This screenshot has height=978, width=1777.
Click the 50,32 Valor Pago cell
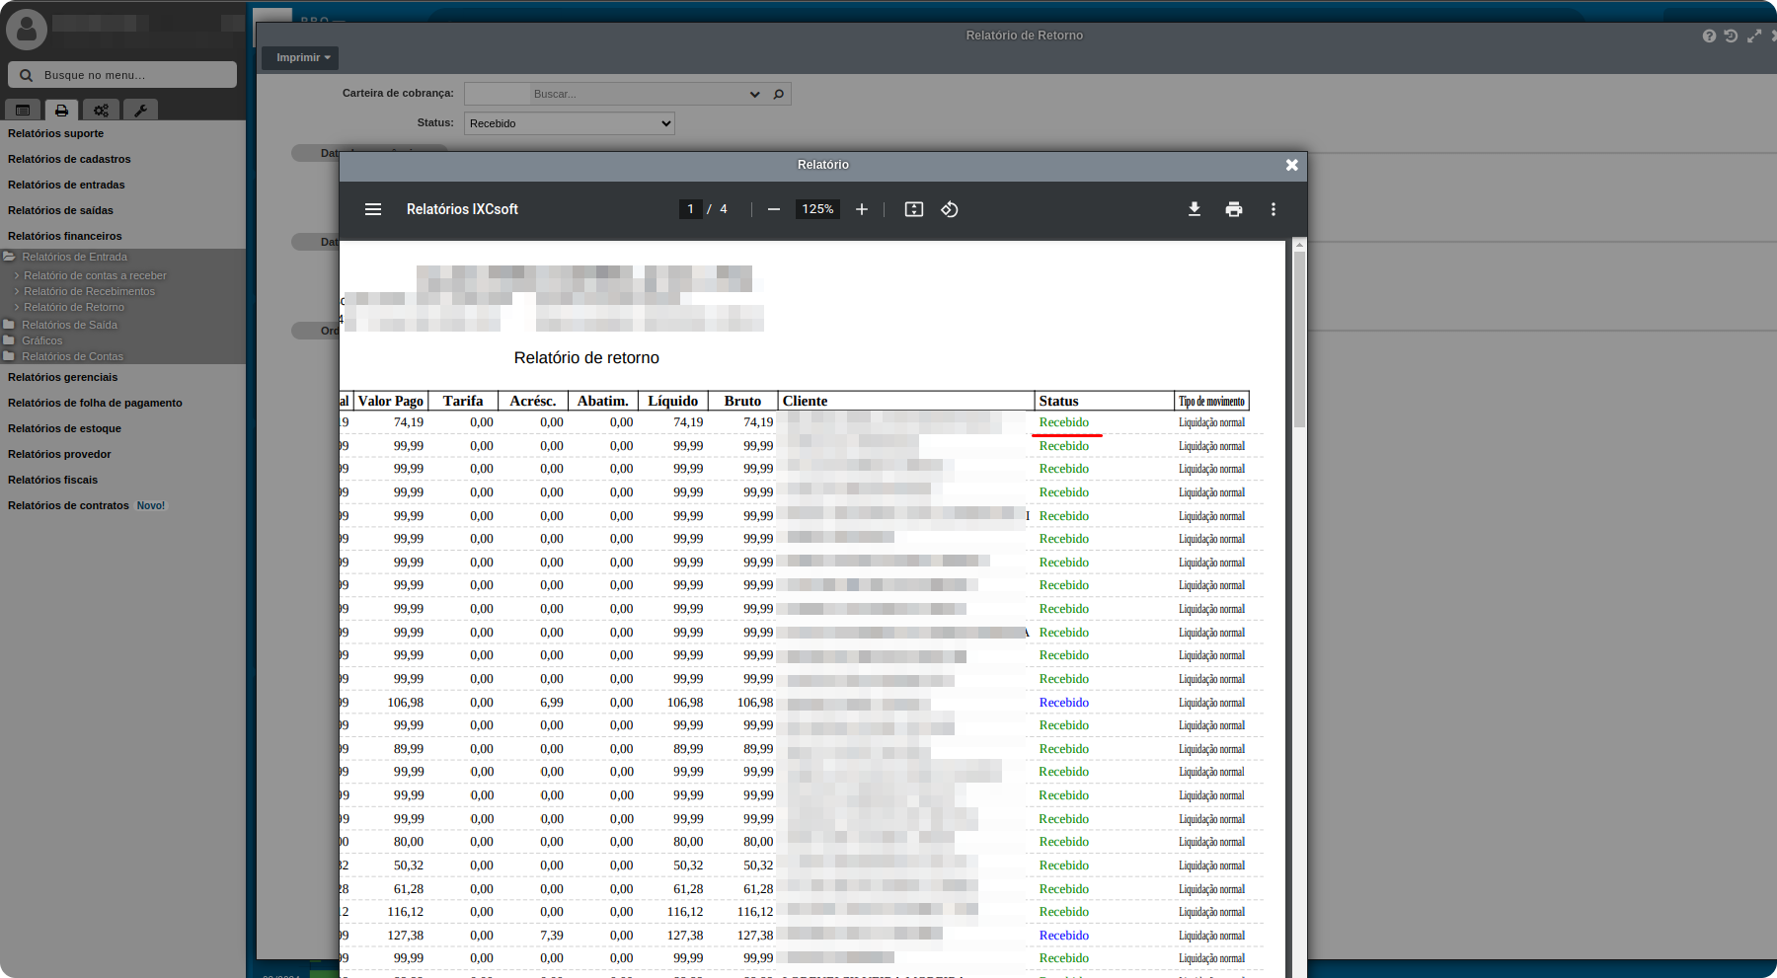(x=409, y=865)
